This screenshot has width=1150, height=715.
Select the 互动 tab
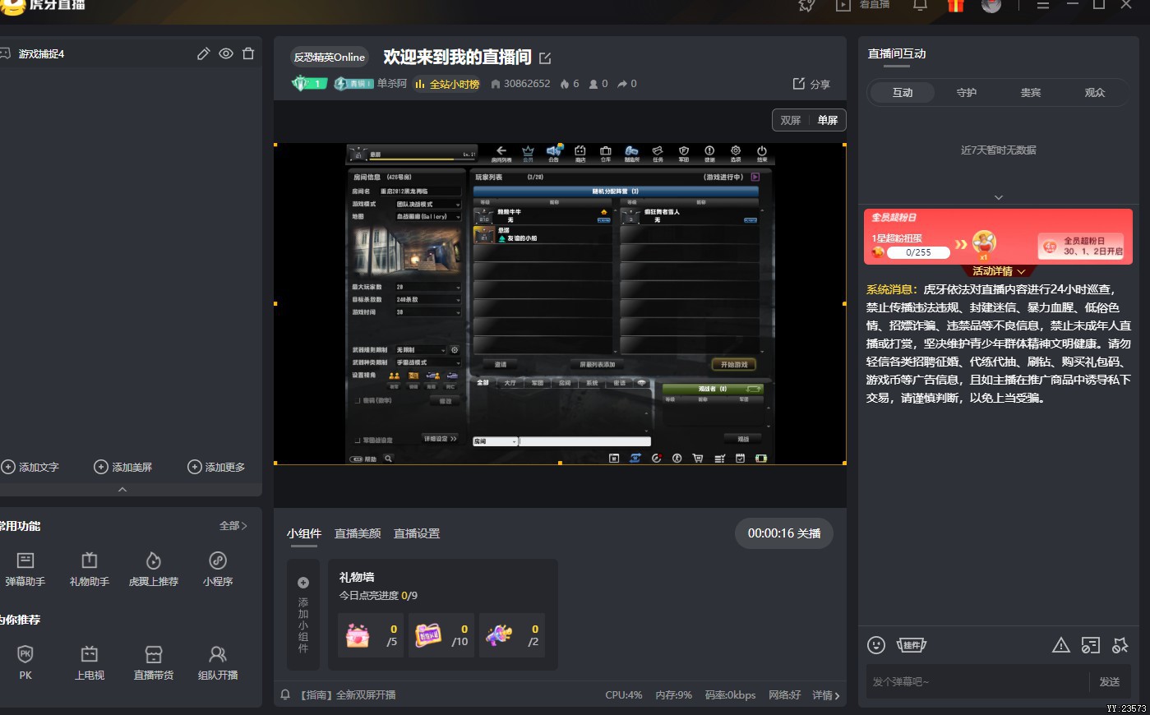coord(903,92)
